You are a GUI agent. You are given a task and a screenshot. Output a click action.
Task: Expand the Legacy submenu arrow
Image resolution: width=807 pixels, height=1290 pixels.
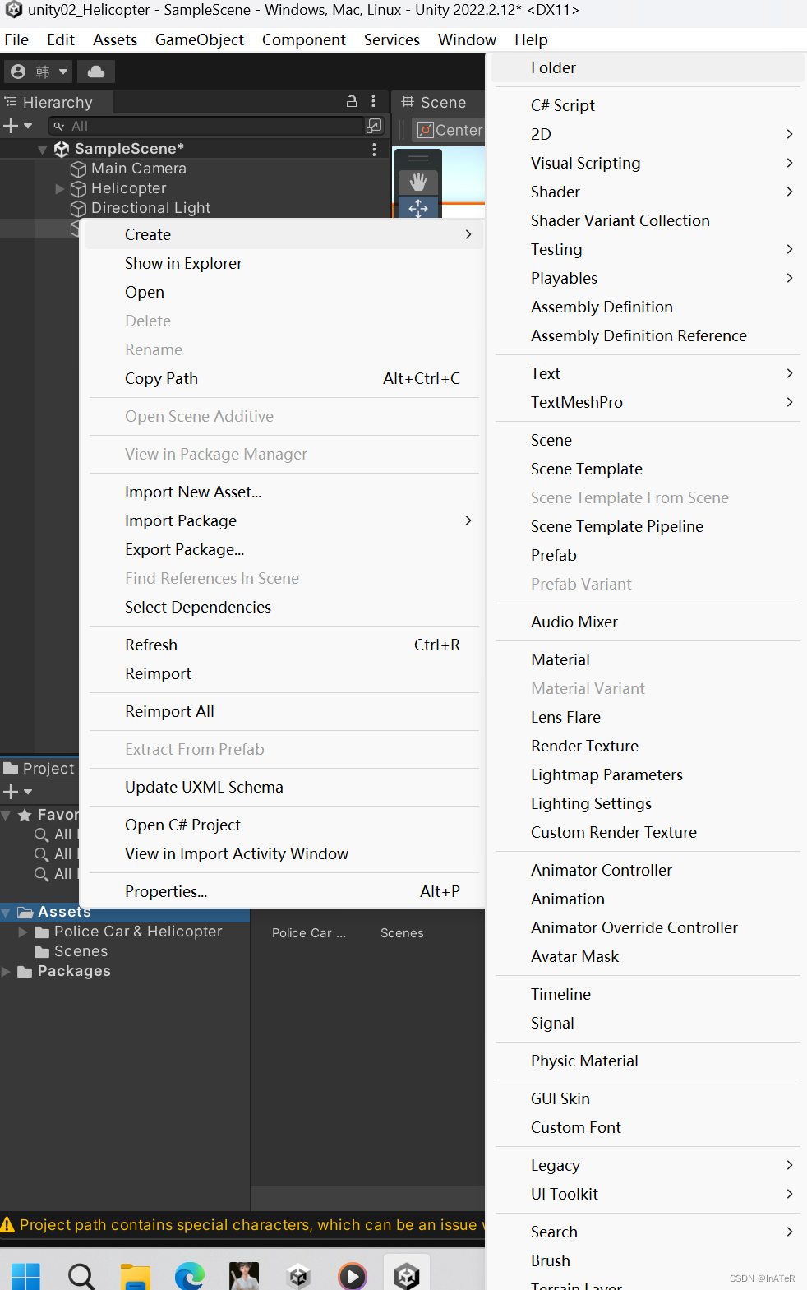tap(789, 1165)
